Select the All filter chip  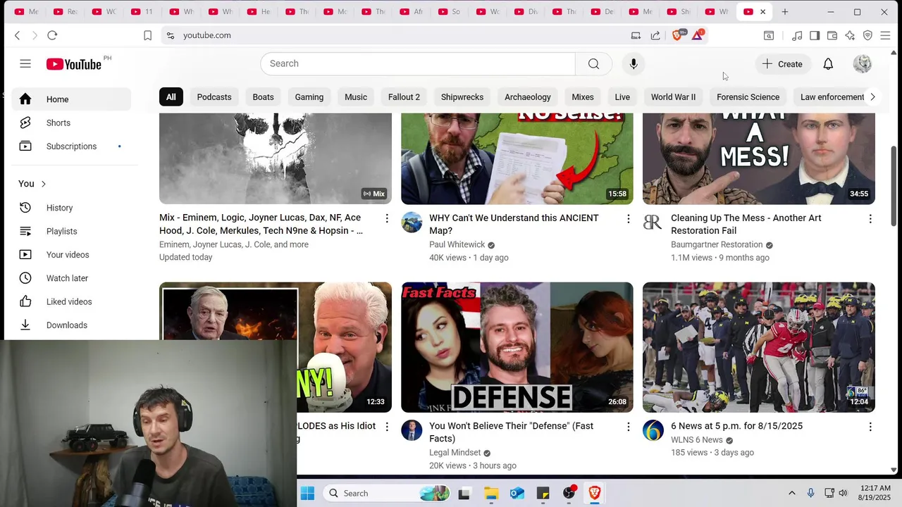pos(171,97)
